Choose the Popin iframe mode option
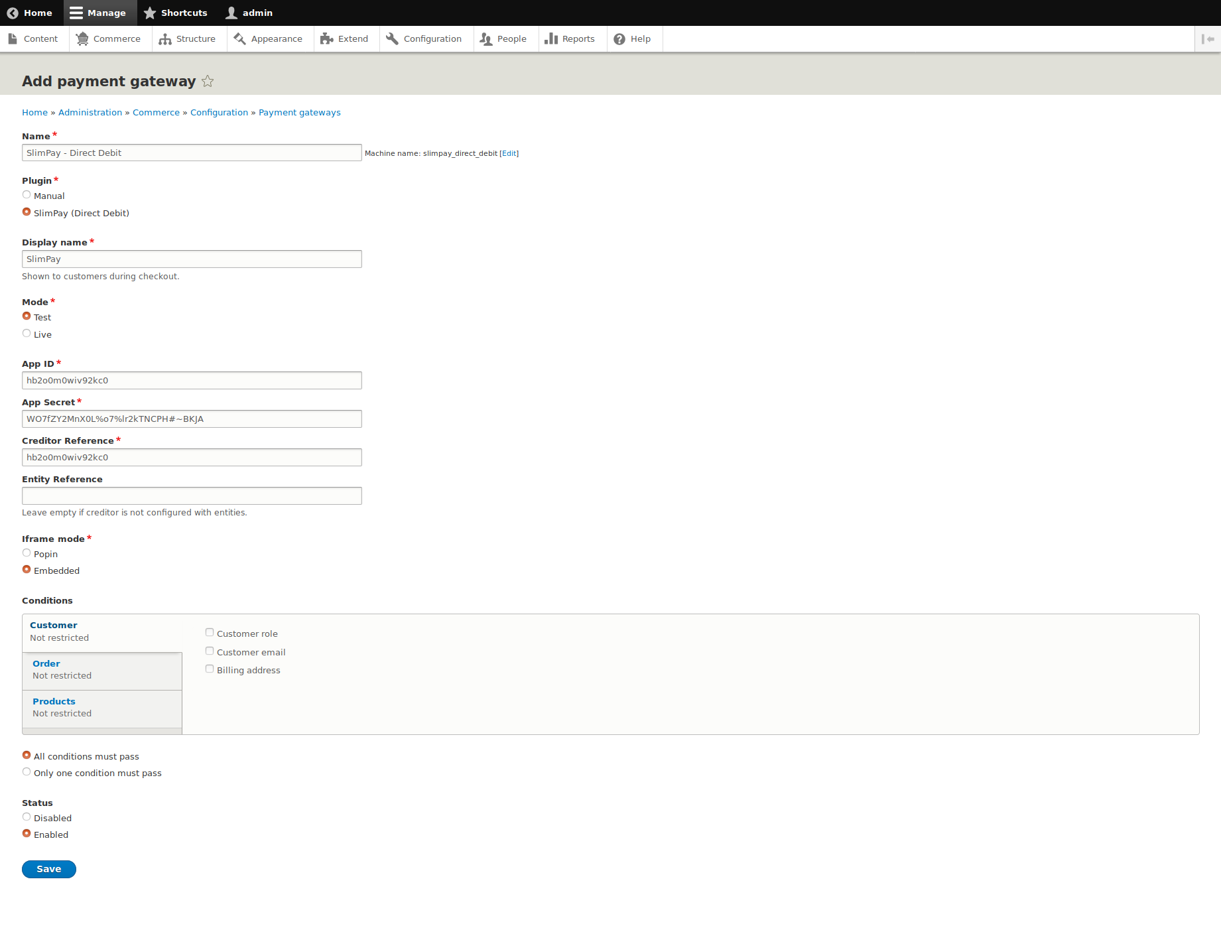The width and height of the screenshot is (1221, 932). tap(27, 553)
